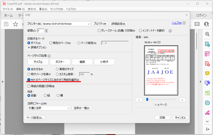Click プロパティ(P) button
The image size is (213, 135).
click(x=100, y=24)
